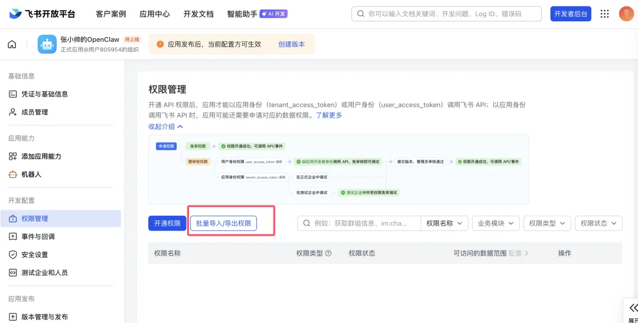Click the 事件与回调 sidebar icon
This screenshot has height=323, width=638.
point(12,236)
